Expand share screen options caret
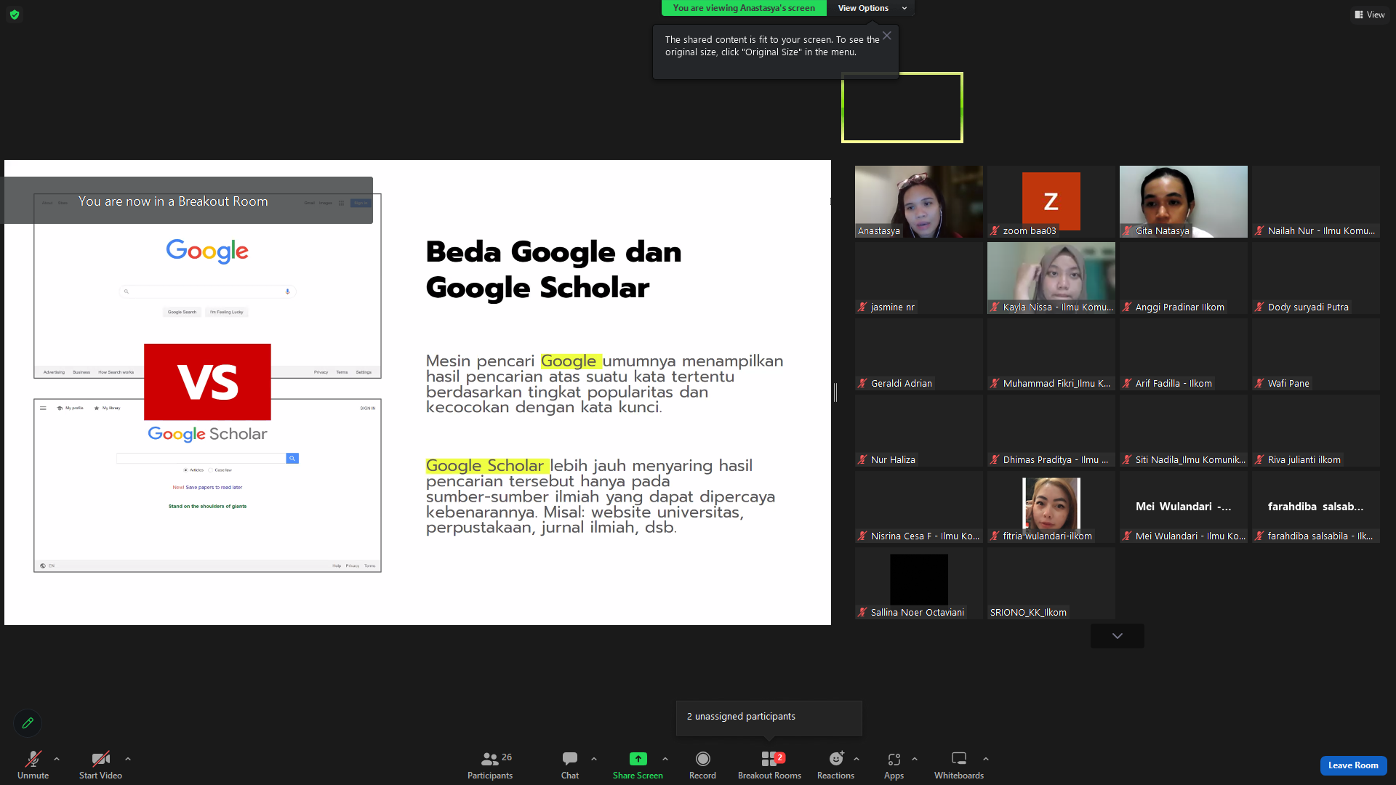This screenshot has height=785, width=1396. (x=665, y=759)
